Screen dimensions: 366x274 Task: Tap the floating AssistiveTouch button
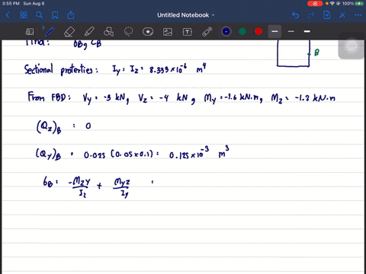352,46
